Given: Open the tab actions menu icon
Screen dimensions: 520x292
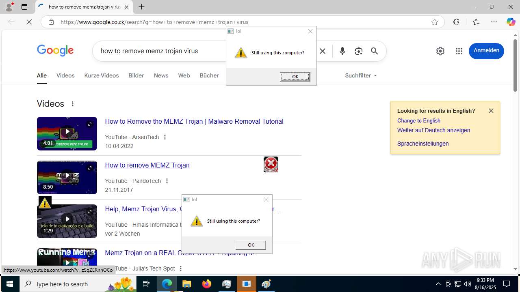Looking at the screenshot, I should point(24,7).
